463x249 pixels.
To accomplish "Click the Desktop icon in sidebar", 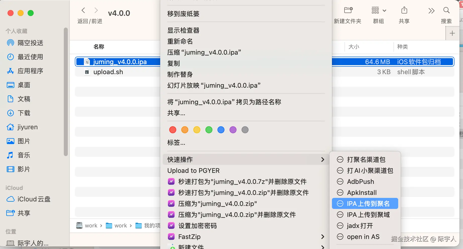I will point(10,85).
